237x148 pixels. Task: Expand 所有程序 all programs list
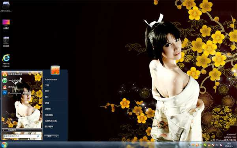click(x=22, y=130)
